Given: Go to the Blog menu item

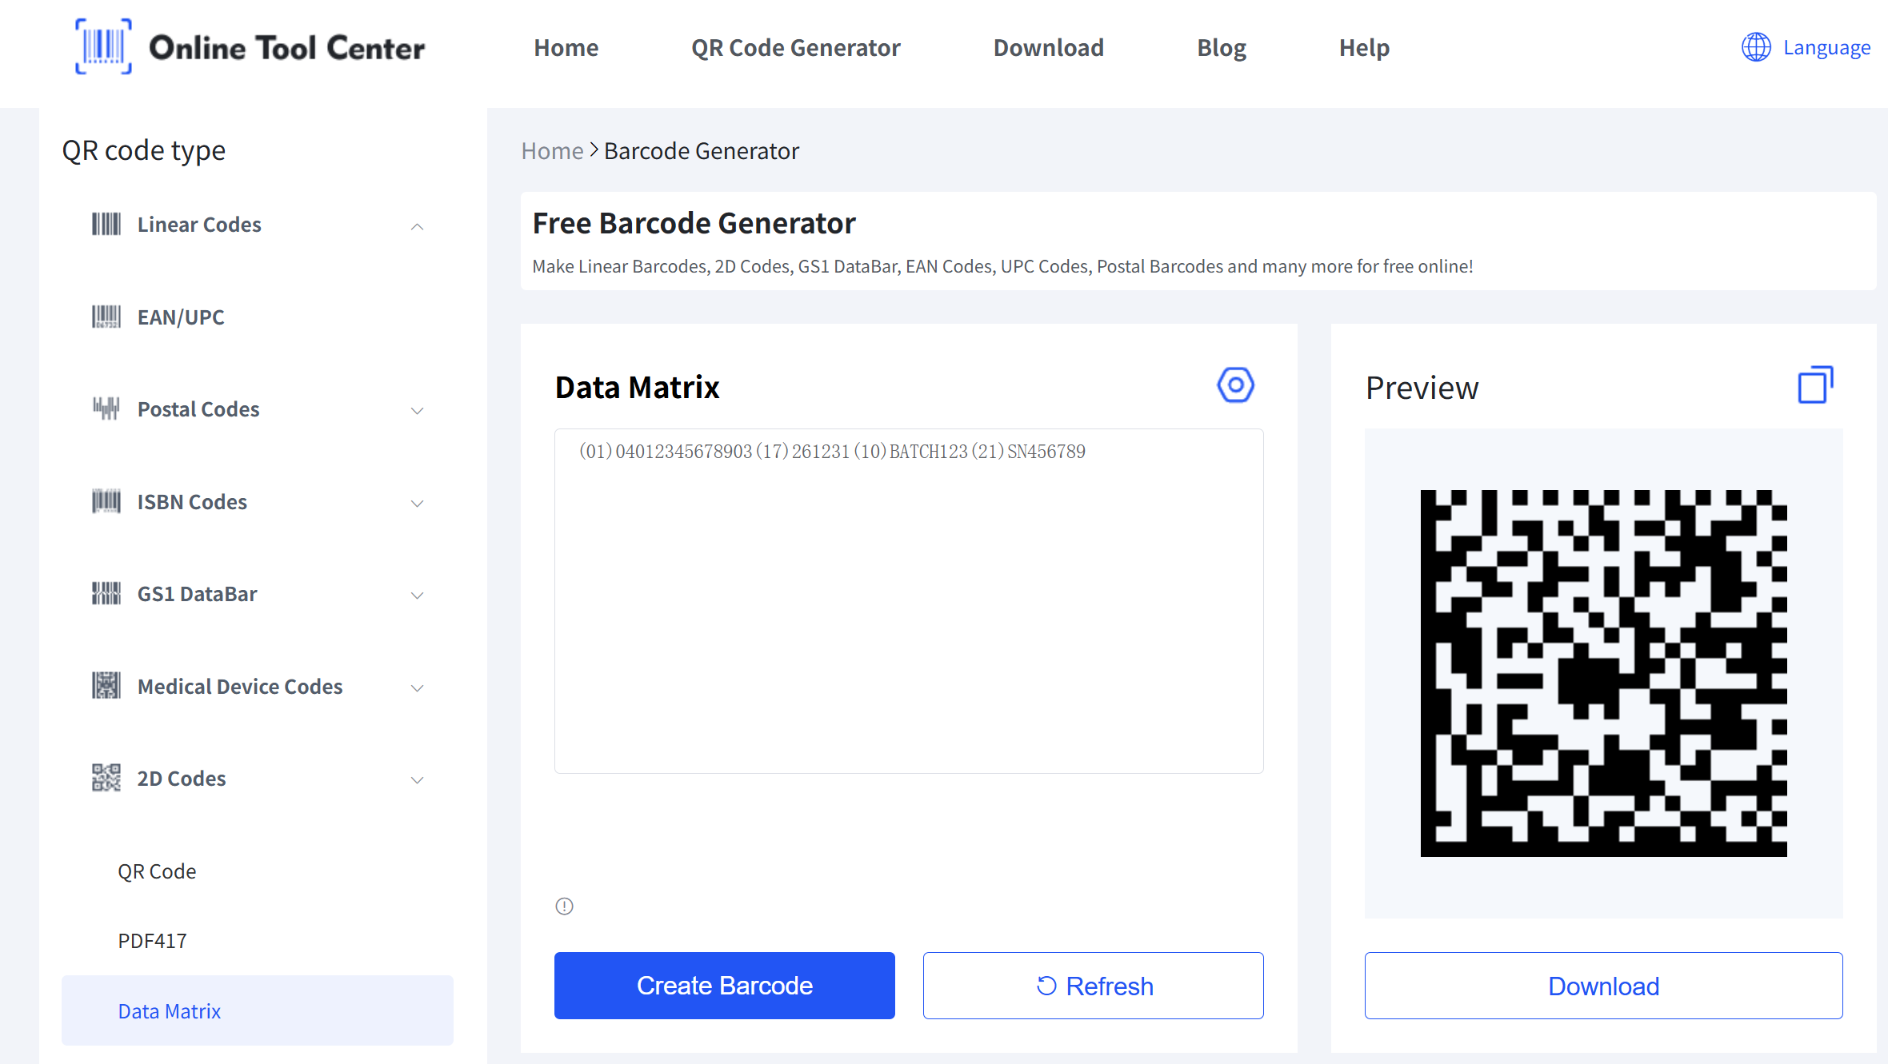Looking at the screenshot, I should (1221, 48).
